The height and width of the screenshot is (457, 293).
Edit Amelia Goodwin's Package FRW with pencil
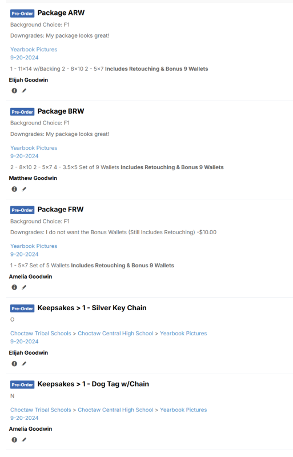(x=24, y=287)
